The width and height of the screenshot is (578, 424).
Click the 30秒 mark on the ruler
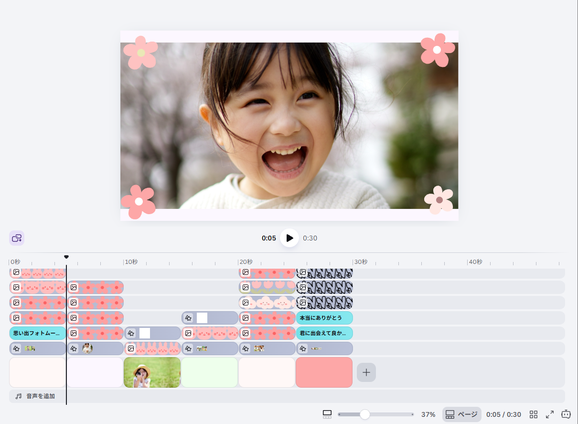tap(361, 262)
